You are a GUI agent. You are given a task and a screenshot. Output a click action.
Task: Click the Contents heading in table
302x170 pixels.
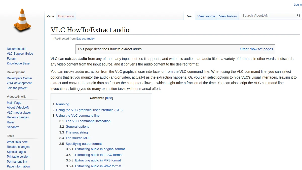[x=97, y=98]
